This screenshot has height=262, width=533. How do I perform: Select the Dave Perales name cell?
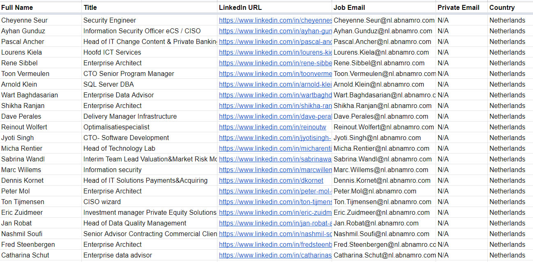pyautogui.click(x=41, y=116)
